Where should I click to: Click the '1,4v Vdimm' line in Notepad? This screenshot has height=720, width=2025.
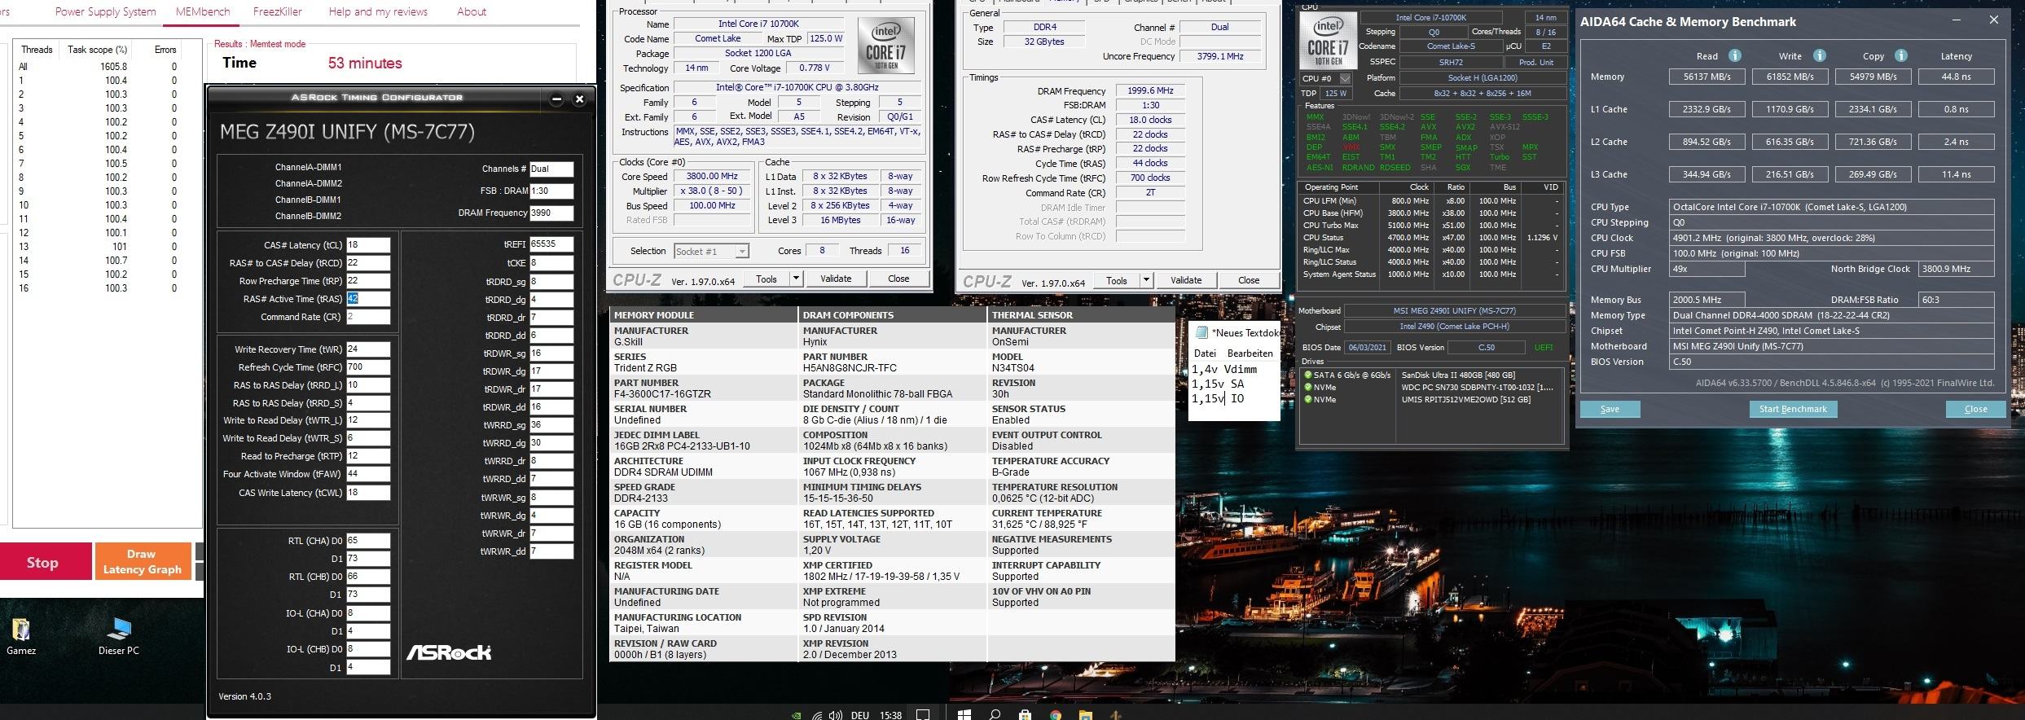click(1224, 369)
